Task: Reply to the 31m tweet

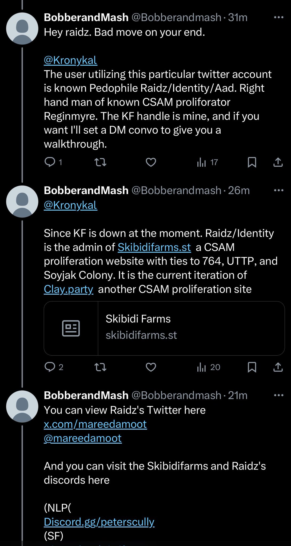Action: (50, 162)
